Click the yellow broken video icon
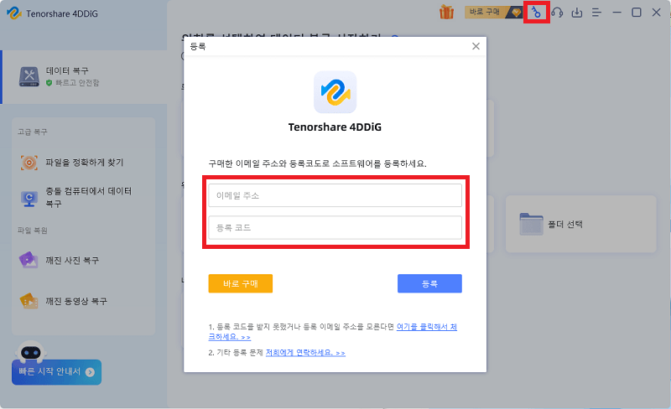The image size is (671, 409). [29, 301]
